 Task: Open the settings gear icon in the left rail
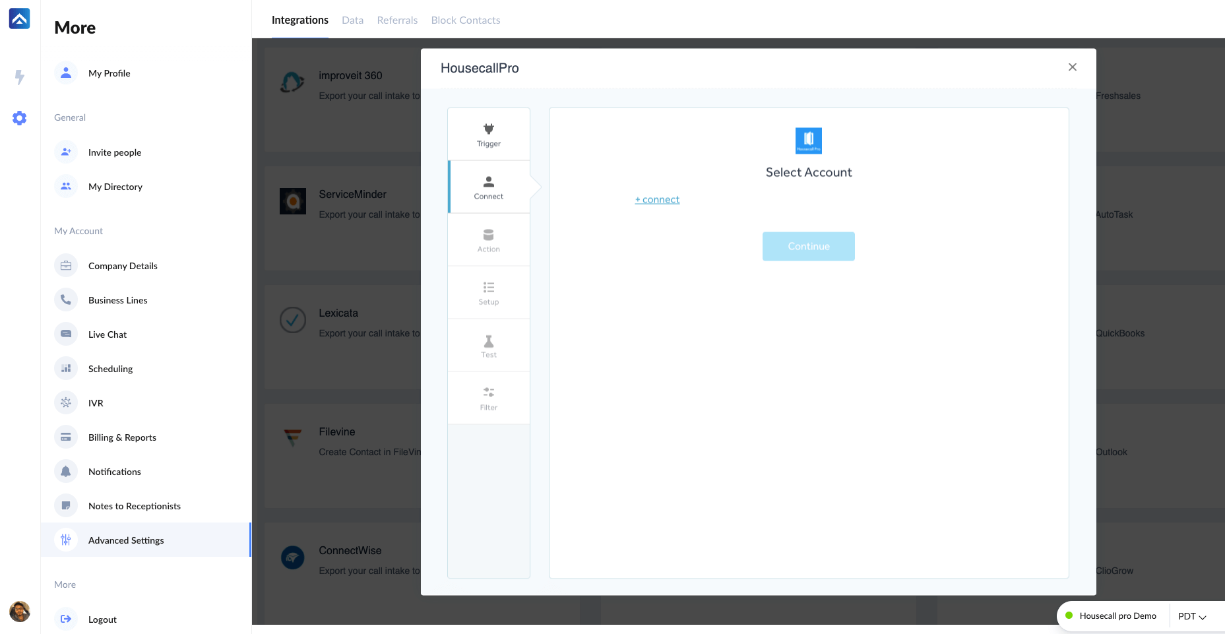pyautogui.click(x=20, y=118)
